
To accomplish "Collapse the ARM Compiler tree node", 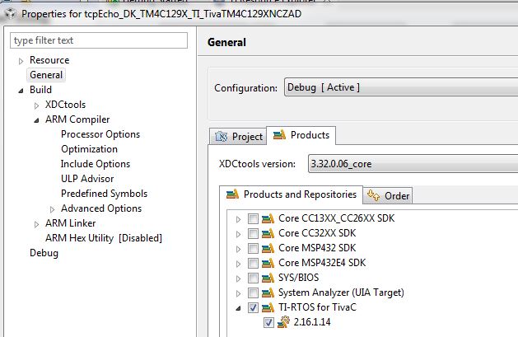I will [x=37, y=120].
